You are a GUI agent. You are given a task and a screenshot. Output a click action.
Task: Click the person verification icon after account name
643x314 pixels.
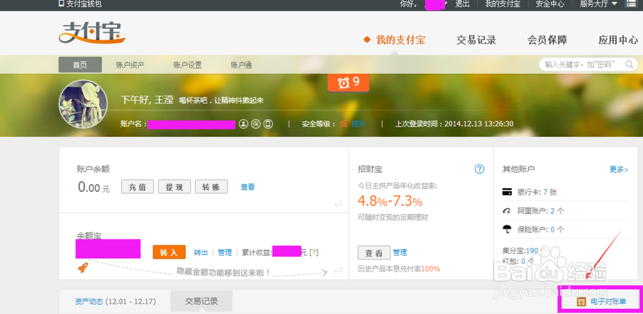(x=244, y=124)
